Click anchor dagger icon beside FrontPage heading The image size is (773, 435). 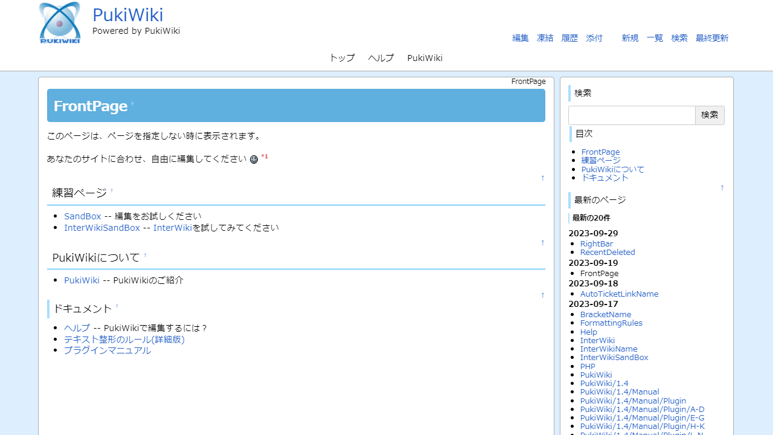click(132, 105)
